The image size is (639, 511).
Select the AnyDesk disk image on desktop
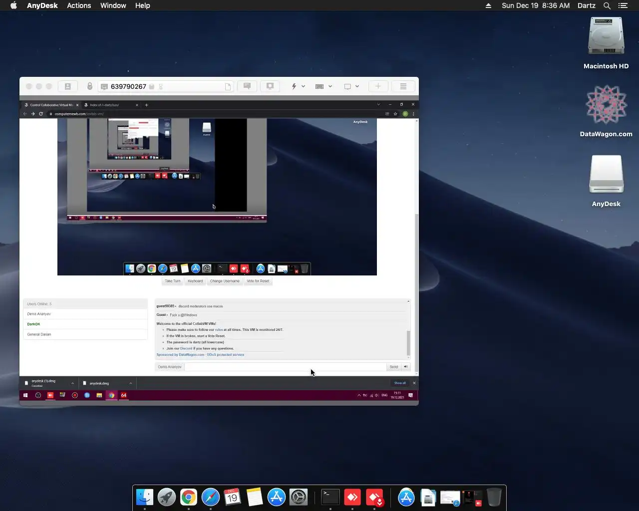606,181
